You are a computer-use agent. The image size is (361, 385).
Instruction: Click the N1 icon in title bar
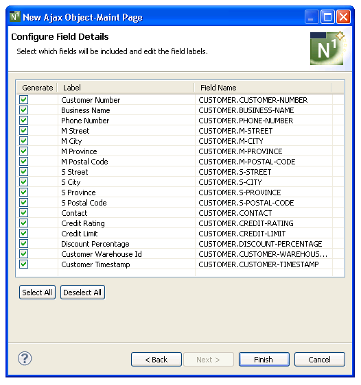coord(14,16)
